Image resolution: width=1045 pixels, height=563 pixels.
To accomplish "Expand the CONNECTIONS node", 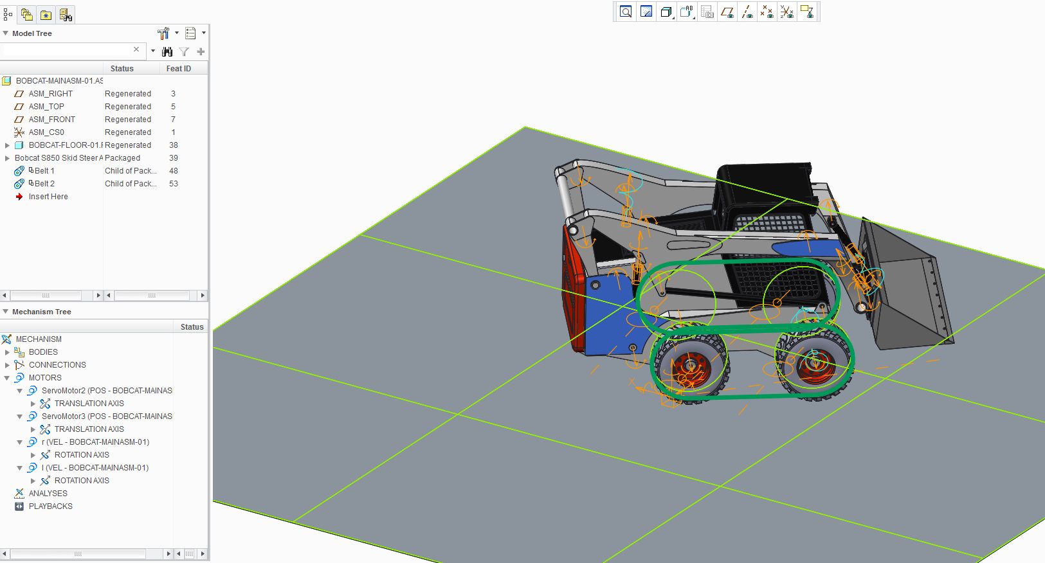I will (x=7, y=365).
